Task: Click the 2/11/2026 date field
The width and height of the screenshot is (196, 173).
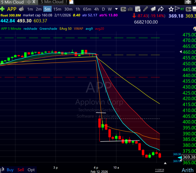Action: pyautogui.click(x=62, y=15)
